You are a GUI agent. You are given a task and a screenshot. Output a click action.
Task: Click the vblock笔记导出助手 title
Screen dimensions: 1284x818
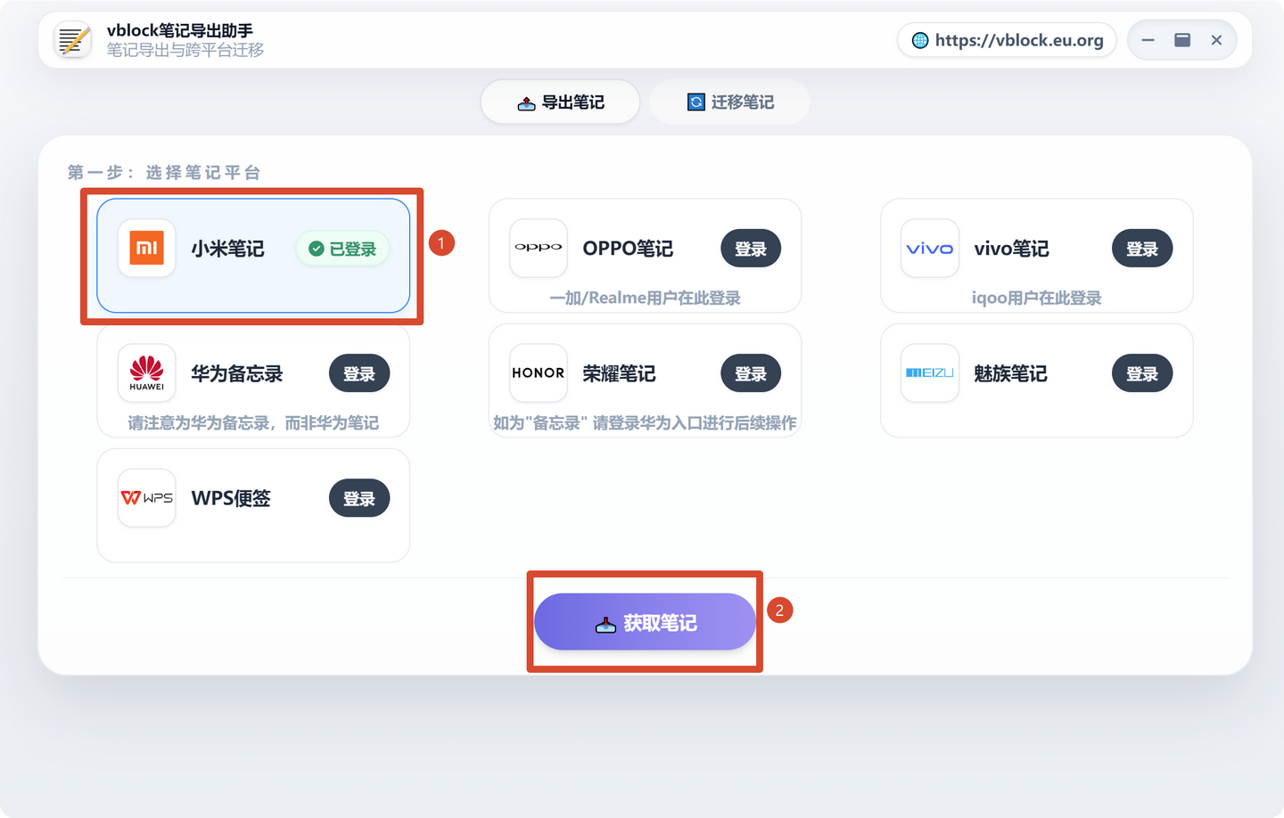click(180, 31)
